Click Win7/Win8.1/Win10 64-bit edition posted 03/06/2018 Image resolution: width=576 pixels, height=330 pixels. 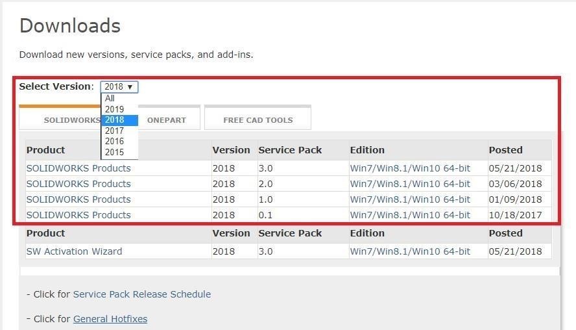tap(410, 184)
